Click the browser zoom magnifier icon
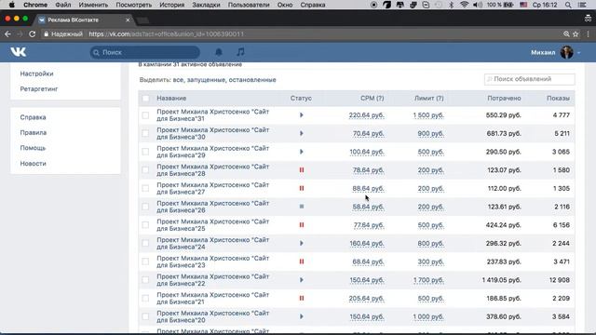Viewport: 596px width, 335px height. coord(566,33)
